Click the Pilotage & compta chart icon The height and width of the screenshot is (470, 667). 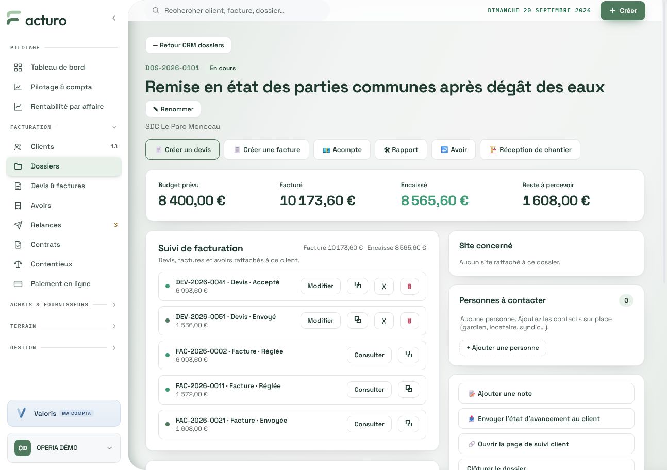click(x=18, y=87)
